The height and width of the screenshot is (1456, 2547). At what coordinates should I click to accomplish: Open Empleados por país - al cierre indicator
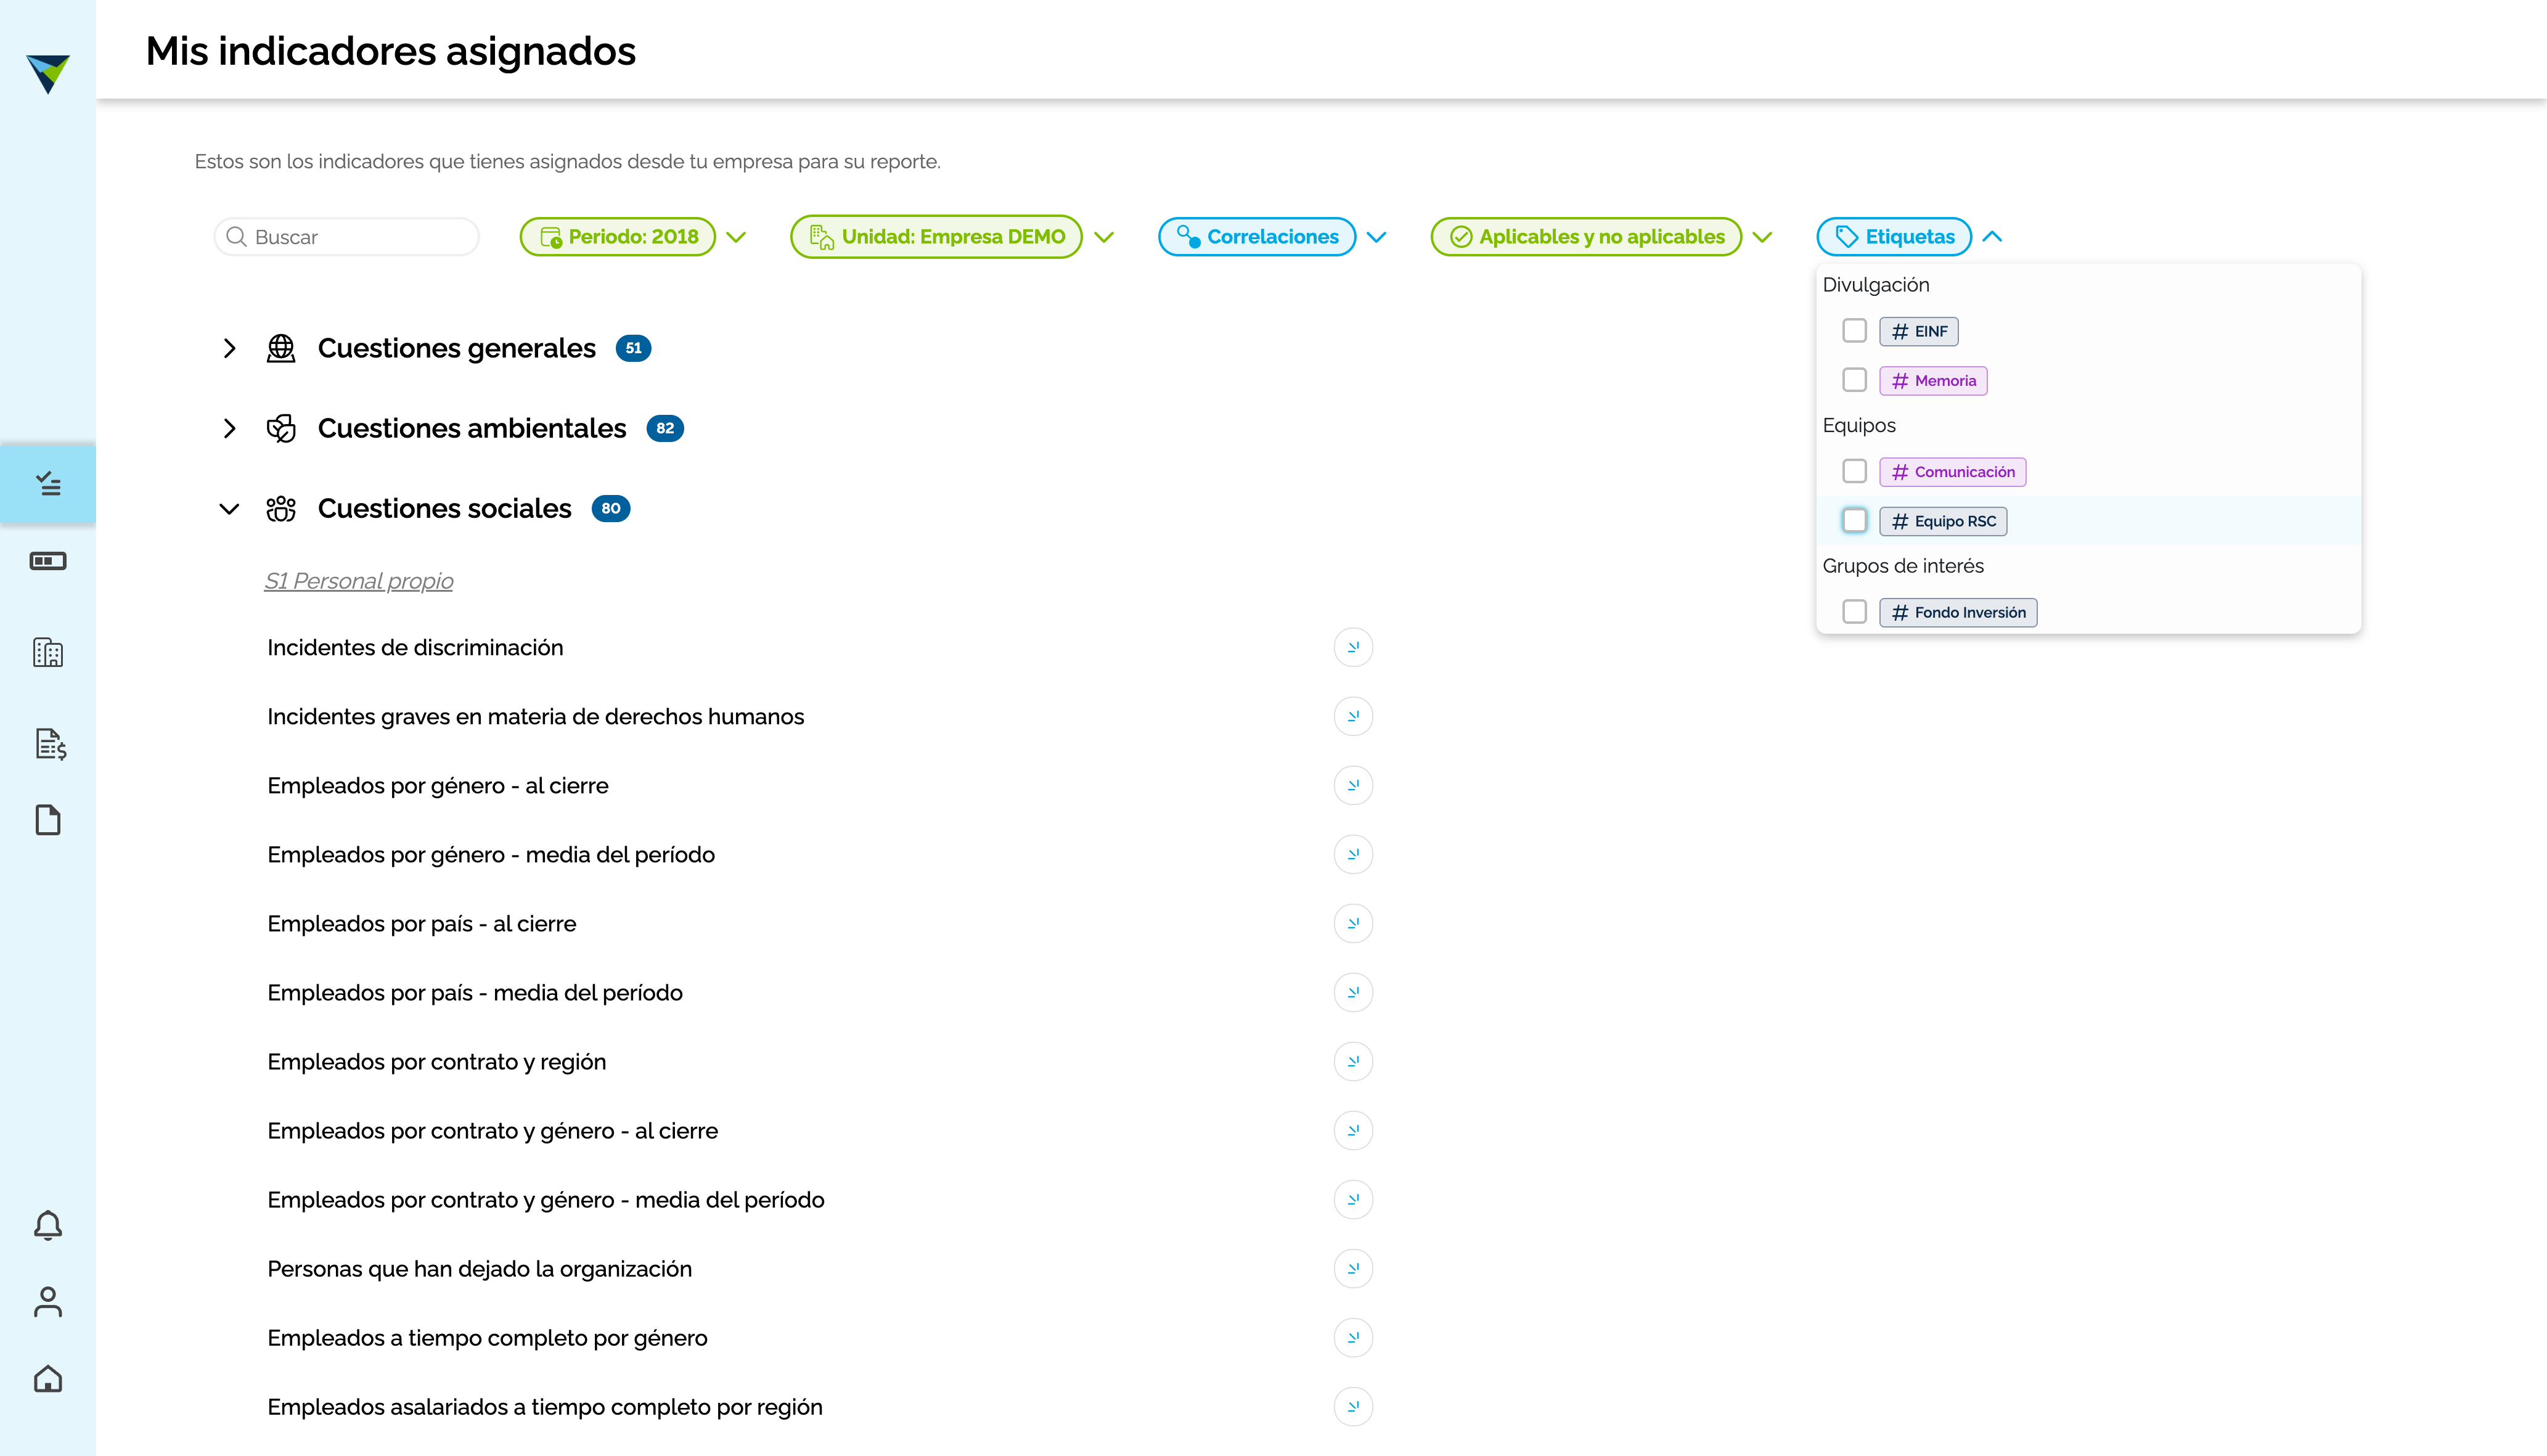(421, 924)
